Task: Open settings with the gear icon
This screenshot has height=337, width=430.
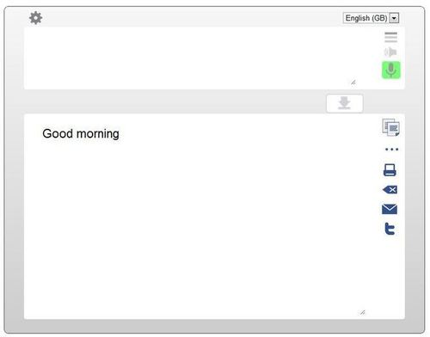Action: [x=35, y=18]
